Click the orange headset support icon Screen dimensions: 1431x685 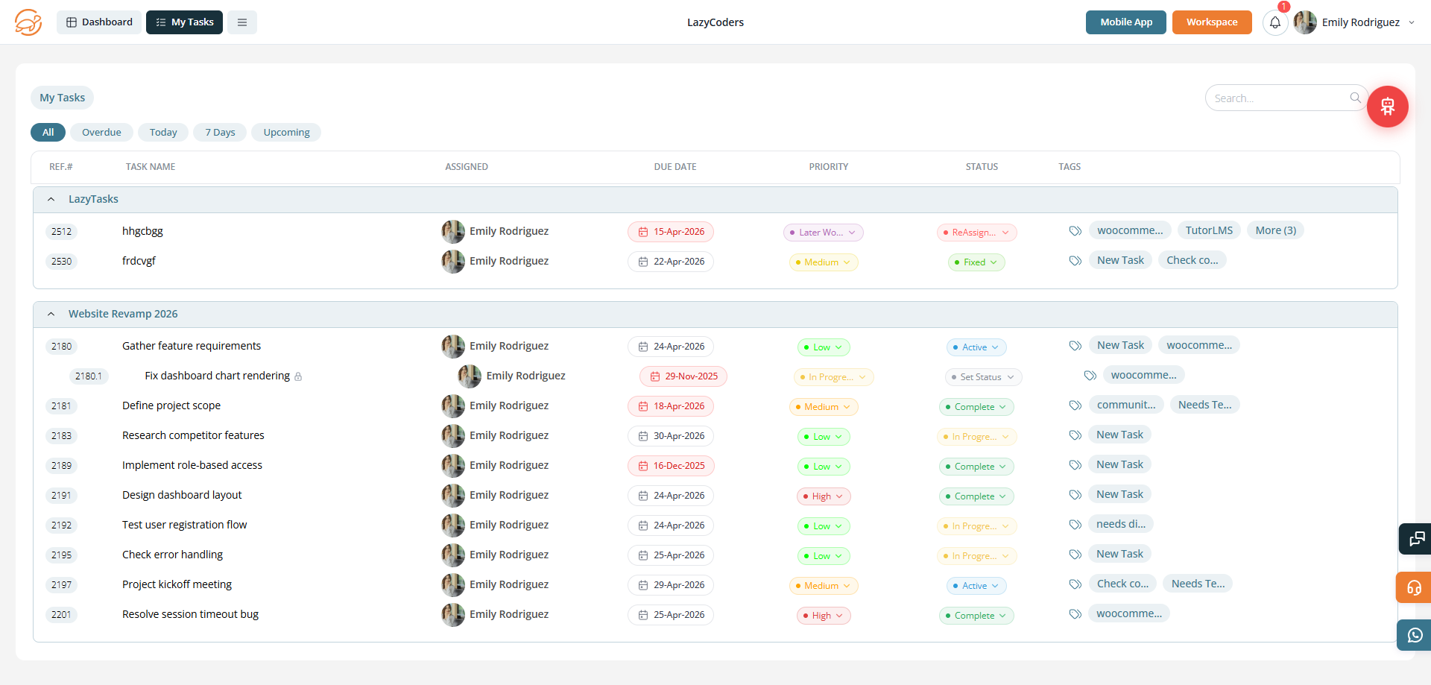[1414, 587]
